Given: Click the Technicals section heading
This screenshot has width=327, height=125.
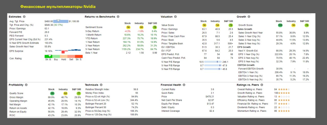Looking at the screenshot, I should [x=92, y=85].
